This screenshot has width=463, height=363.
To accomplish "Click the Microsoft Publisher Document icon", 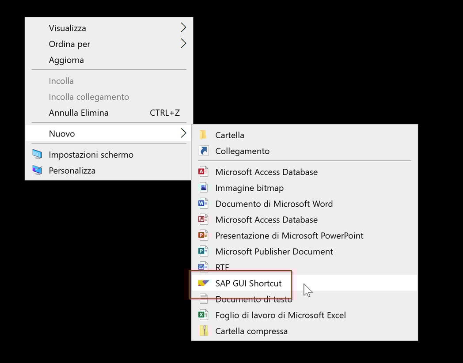I will (x=204, y=251).
